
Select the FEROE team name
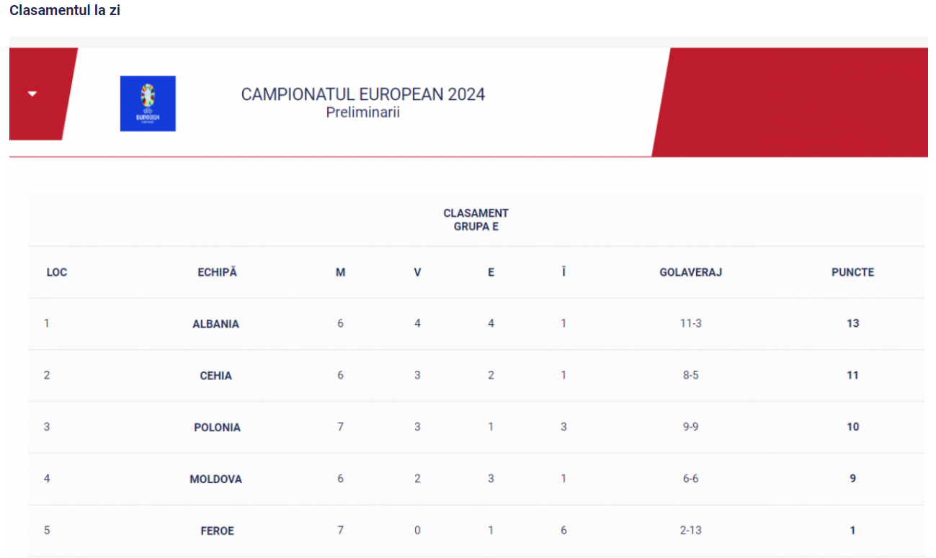click(218, 531)
